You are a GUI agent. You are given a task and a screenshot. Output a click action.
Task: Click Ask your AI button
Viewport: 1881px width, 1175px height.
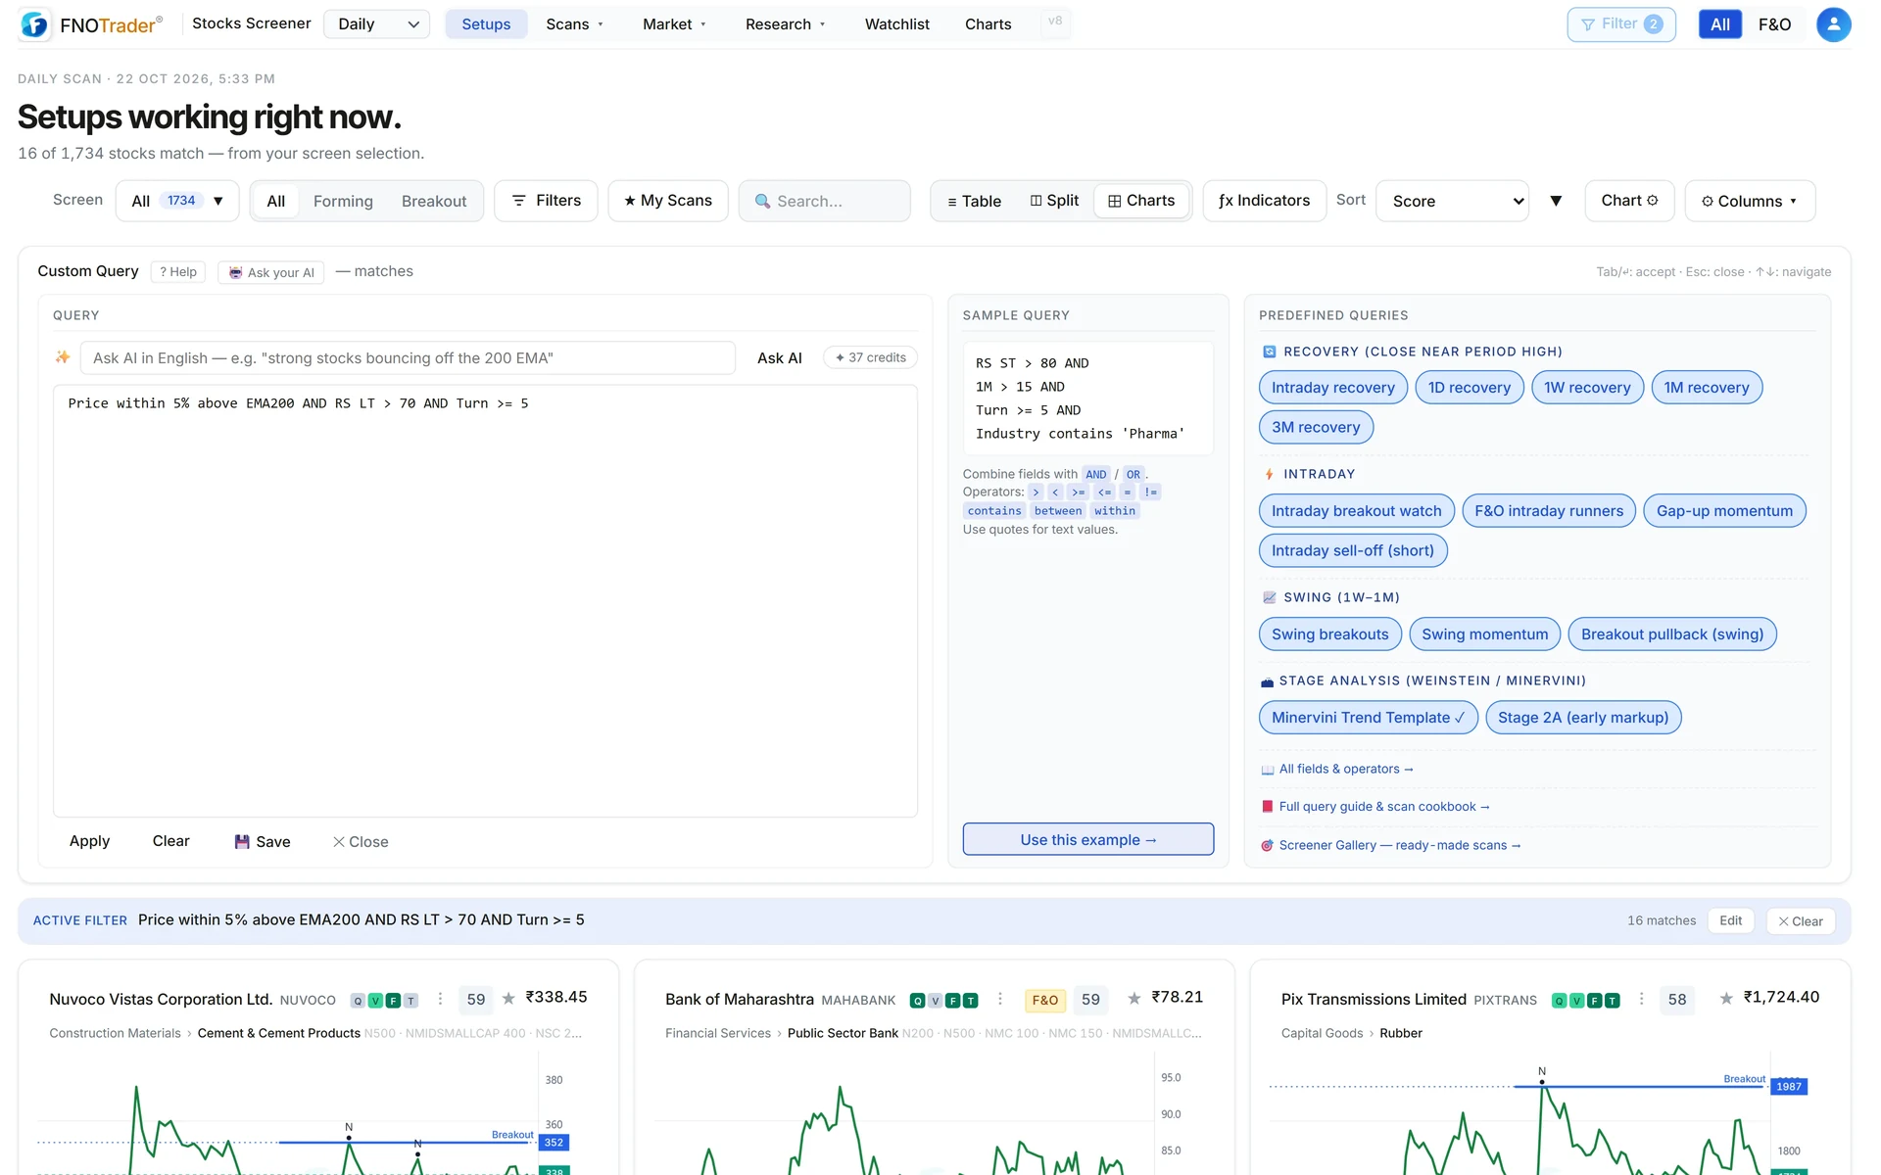click(x=271, y=272)
